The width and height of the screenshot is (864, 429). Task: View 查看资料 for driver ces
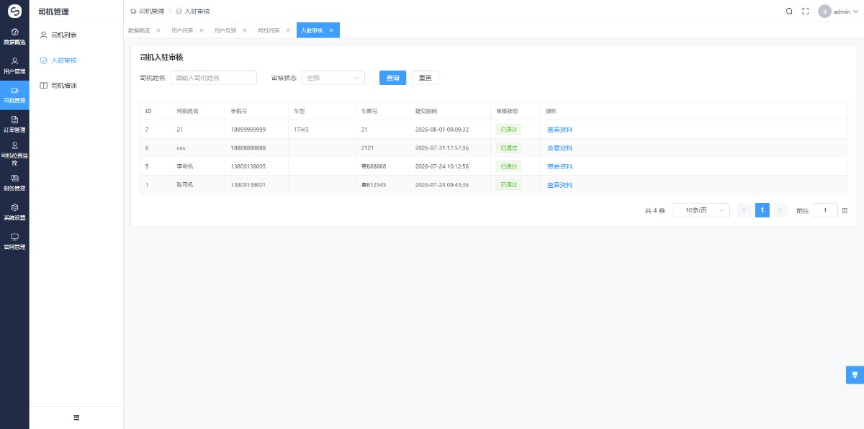559,148
